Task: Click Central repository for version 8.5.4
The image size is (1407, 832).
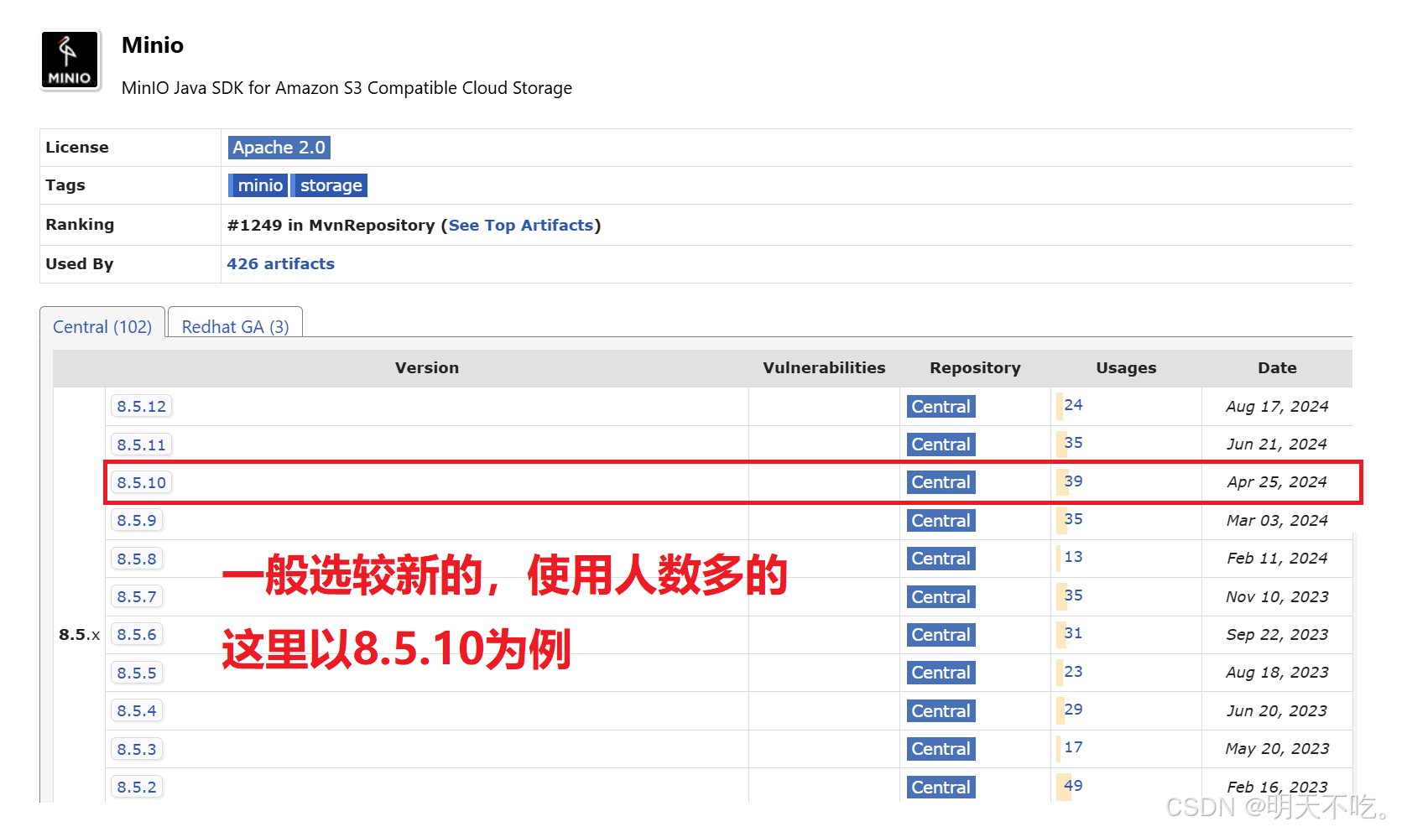Action: (941, 711)
